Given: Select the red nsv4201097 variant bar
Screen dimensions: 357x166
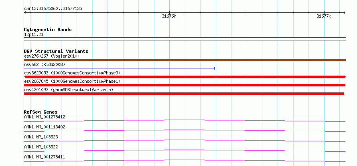Looking at the screenshot, I should (184, 94).
